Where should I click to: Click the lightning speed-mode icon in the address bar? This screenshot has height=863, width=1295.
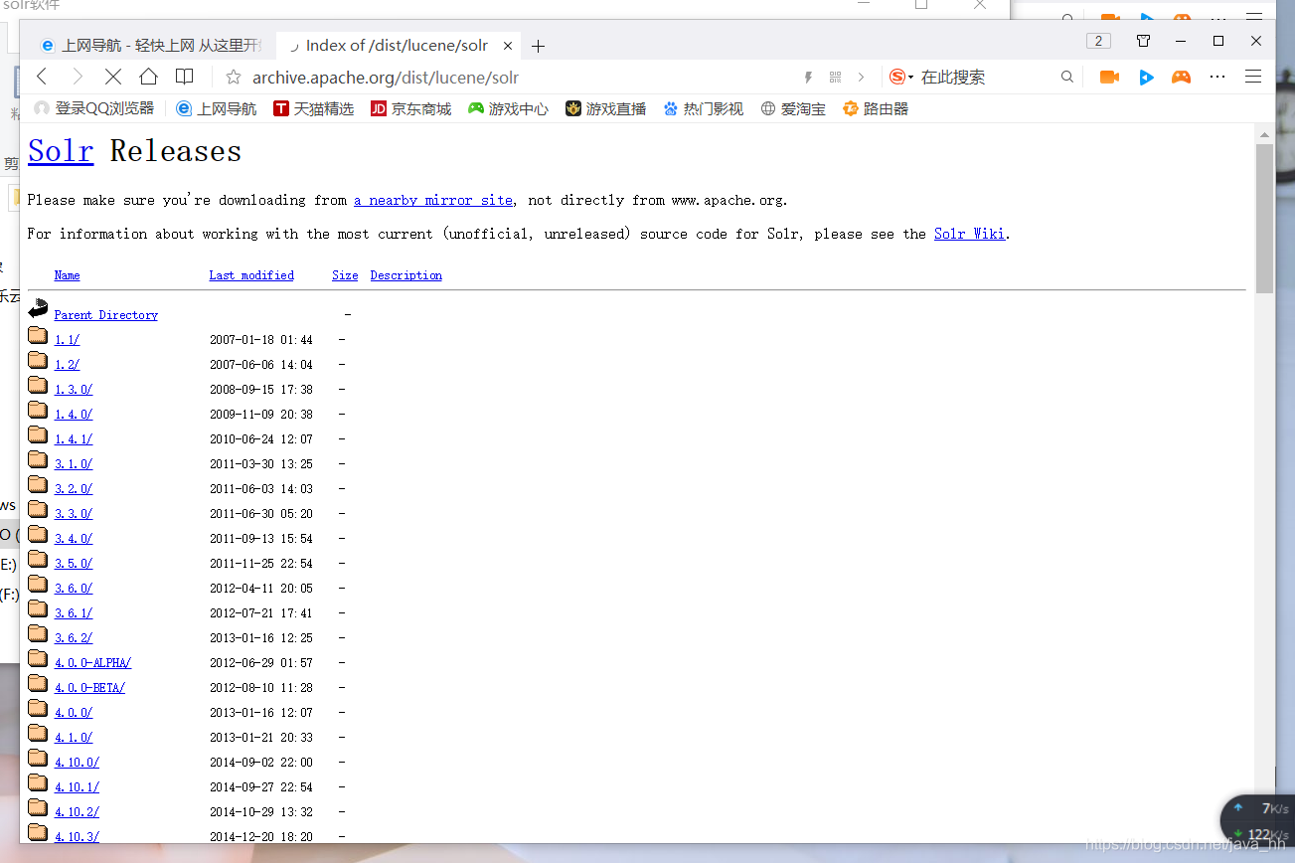pos(808,78)
